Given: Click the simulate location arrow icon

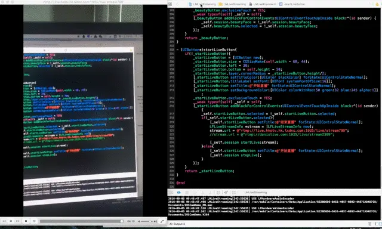Looking at the screenshot, I should pyautogui.click(x=226, y=192).
